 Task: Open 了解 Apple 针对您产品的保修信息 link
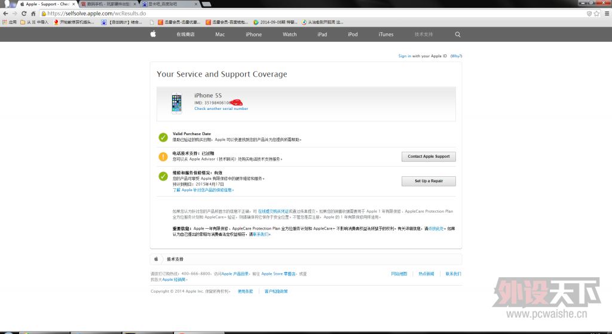click(203, 190)
